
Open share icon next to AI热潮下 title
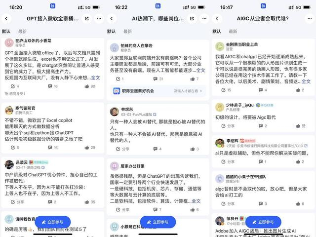192,19
